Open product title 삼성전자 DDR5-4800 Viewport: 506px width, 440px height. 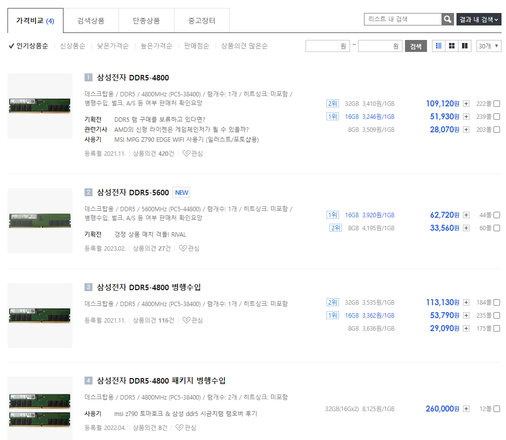click(133, 78)
